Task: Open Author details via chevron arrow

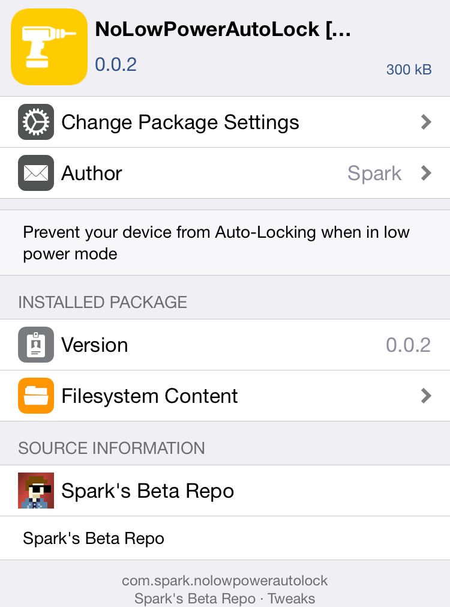Action: pos(426,173)
